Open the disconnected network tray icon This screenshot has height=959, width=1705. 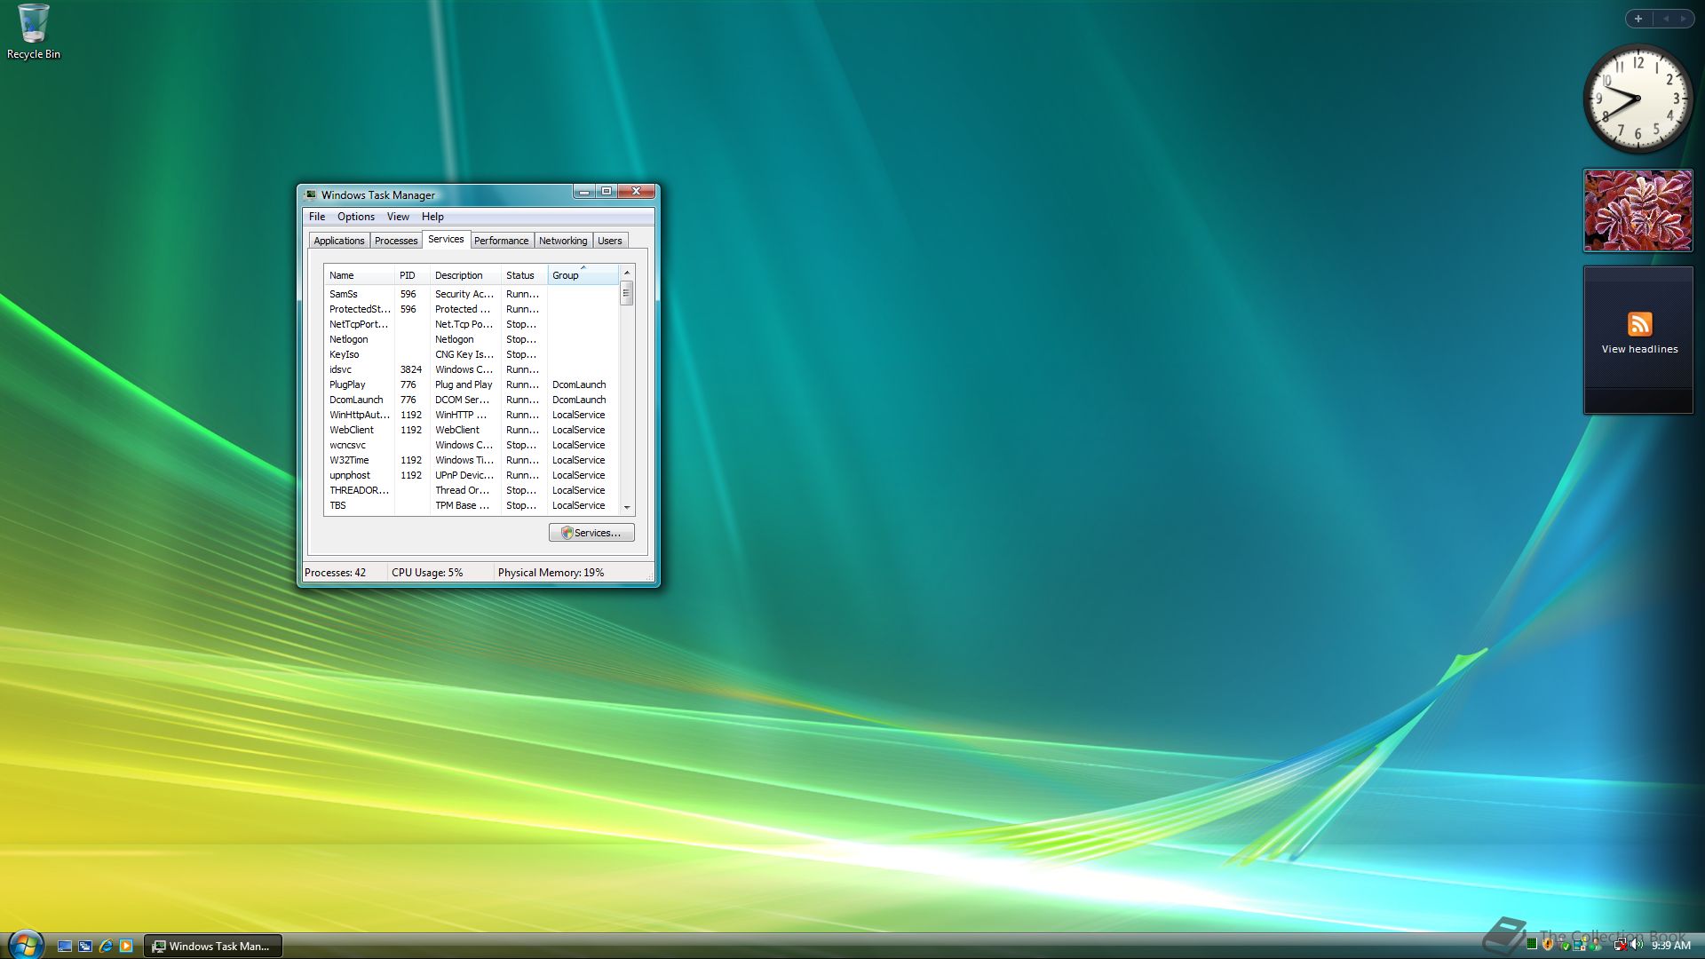pos(1621,944)
